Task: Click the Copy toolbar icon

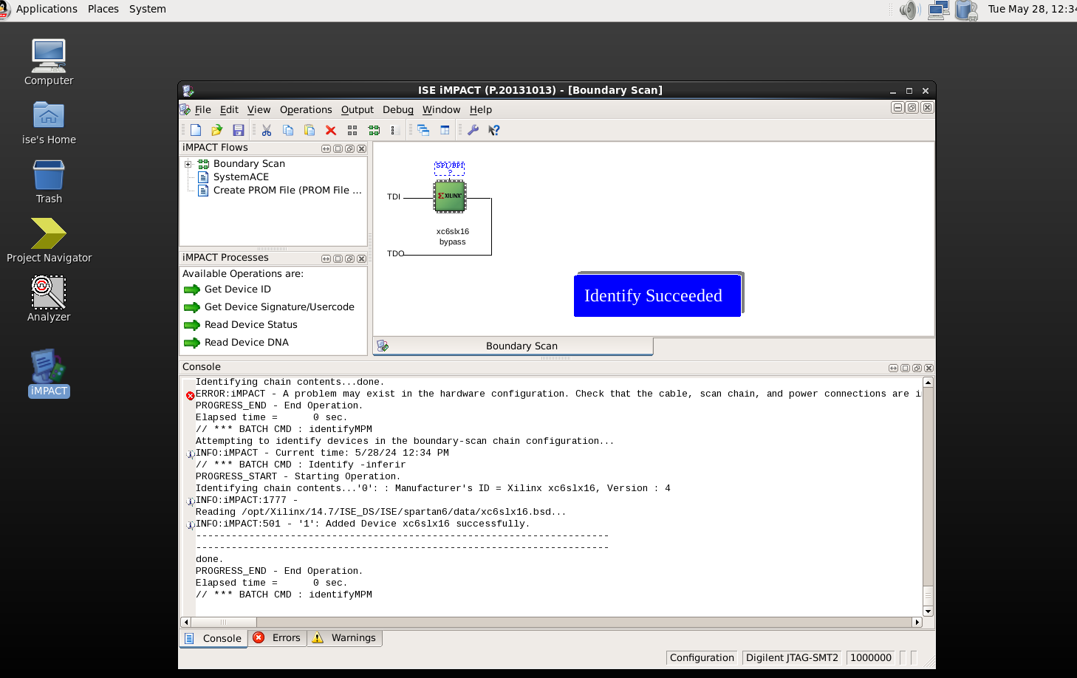Action: [x=288, y=130]
